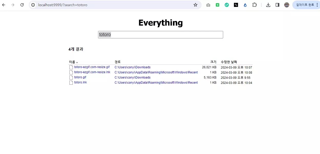This screenshot has height=154, width=320.
Task: Click date 2024-03-09 오후 10:04
Action: pos(236,83)
